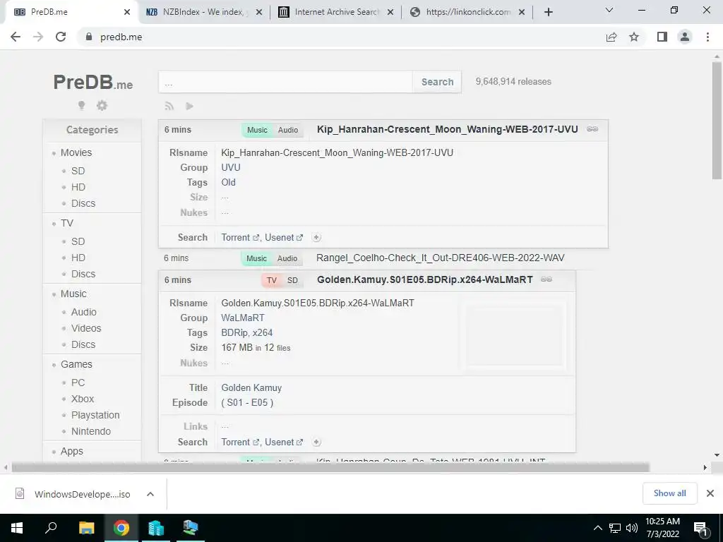
Task: Click Audio tag on Rangel_Coelho release
Action: point(287,258)
